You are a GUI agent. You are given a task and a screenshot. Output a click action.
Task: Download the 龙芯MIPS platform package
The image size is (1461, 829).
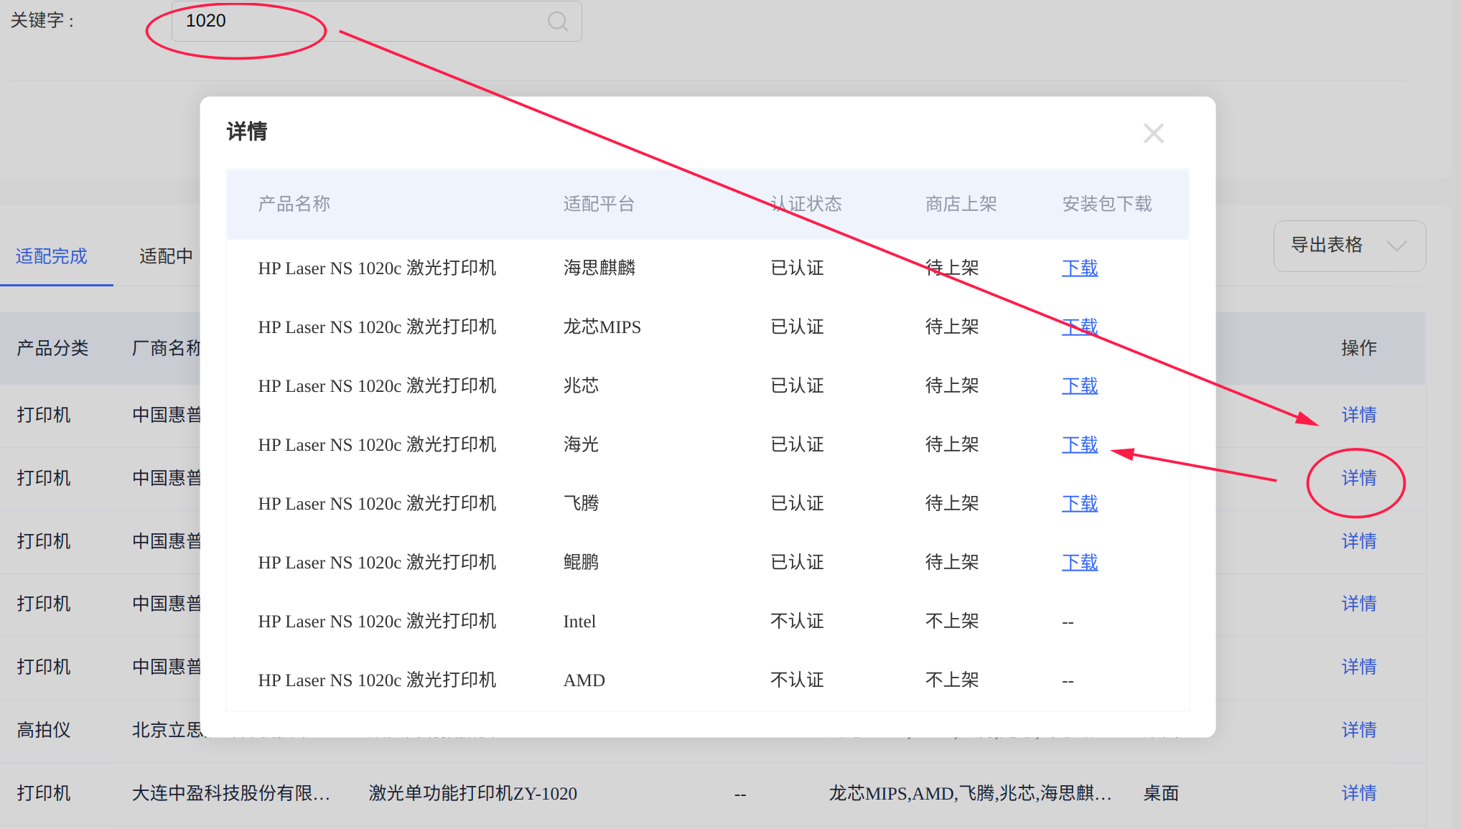tap(1080, 327)
